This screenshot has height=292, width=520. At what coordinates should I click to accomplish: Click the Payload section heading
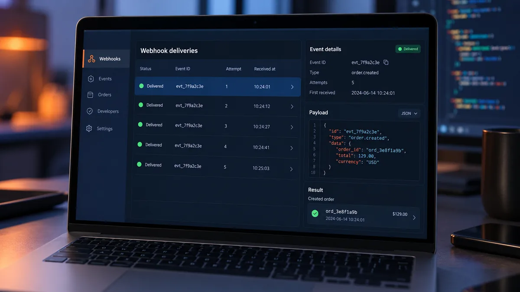pyautogui.click(x=318, y=112)
